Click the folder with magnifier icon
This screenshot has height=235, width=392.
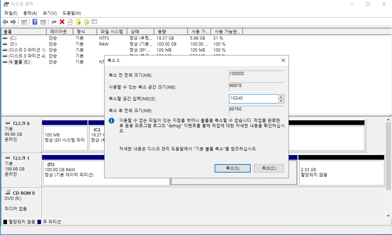click(87, 22)
